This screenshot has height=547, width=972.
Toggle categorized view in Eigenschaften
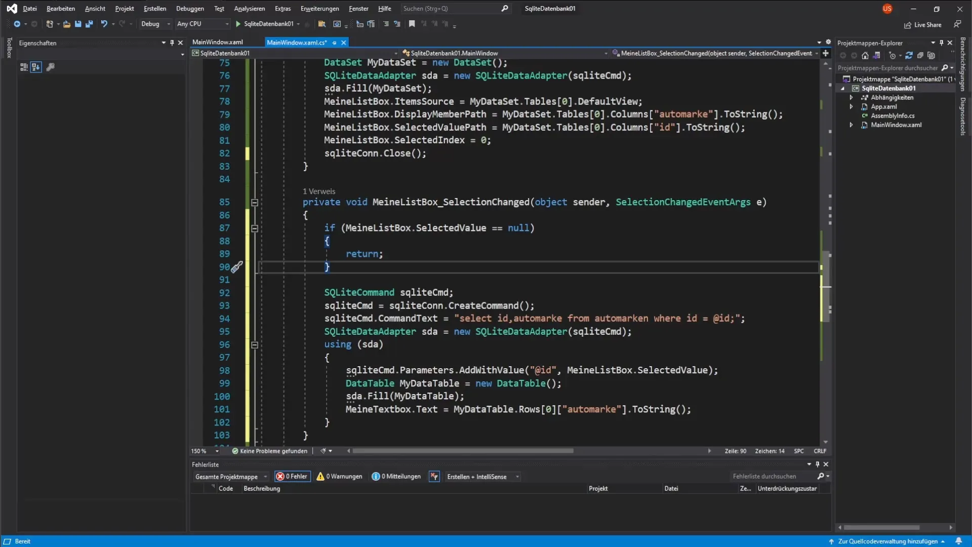[24, 67]
